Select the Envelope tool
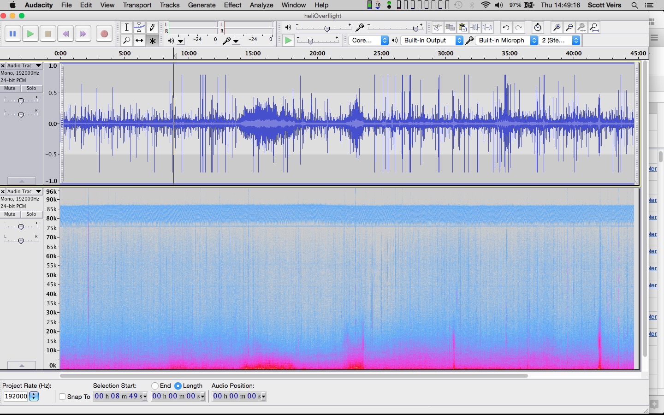664x415 pixels. click(139, 28)
